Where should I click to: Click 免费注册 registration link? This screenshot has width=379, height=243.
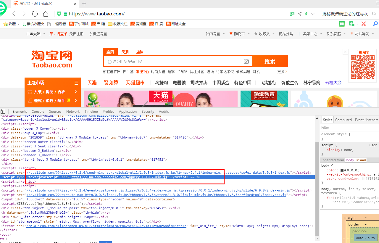click(76, 34)
